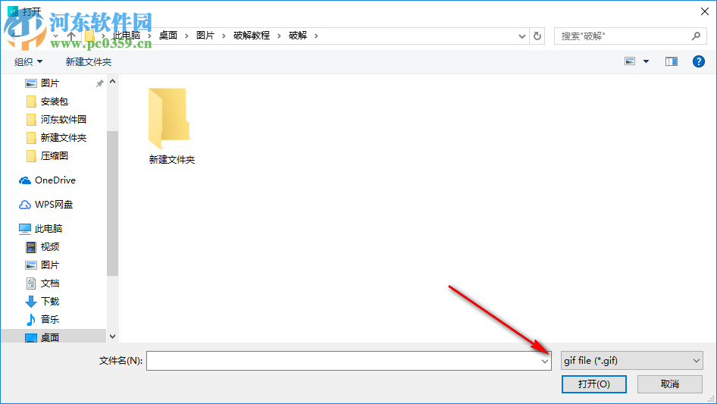Expand the chevron after 破解 breadcrumb
The height and width of the screenshot is (404, 717).
pos(316,36)
